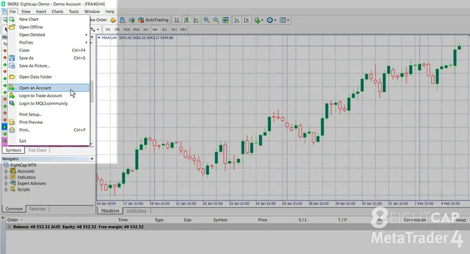Select Open Offline menu entry

tap(49, 27)
